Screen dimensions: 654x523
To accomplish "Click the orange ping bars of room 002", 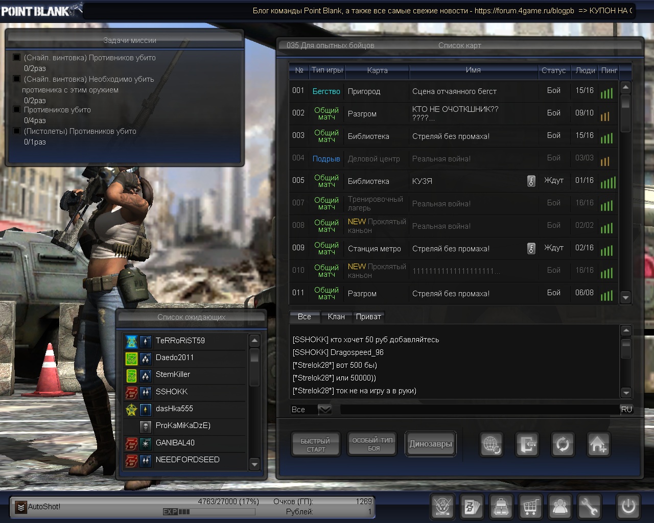I will [x=605, y=116].
